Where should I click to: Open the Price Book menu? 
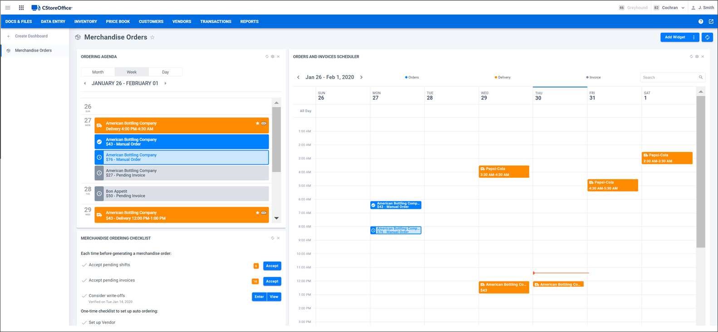[118, 21]
